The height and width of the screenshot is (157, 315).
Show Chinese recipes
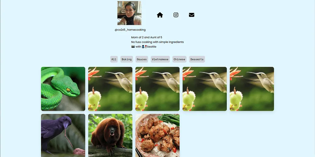[180, 59]
